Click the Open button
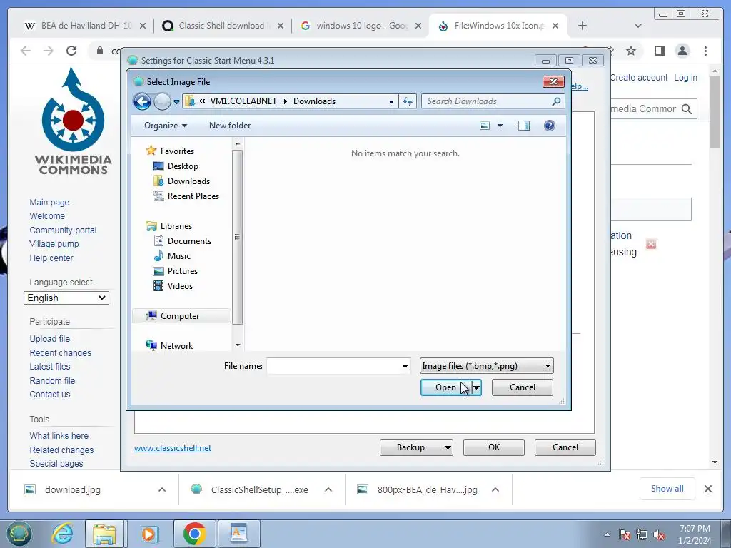This screenshot has width=731, height=548. 445,387
